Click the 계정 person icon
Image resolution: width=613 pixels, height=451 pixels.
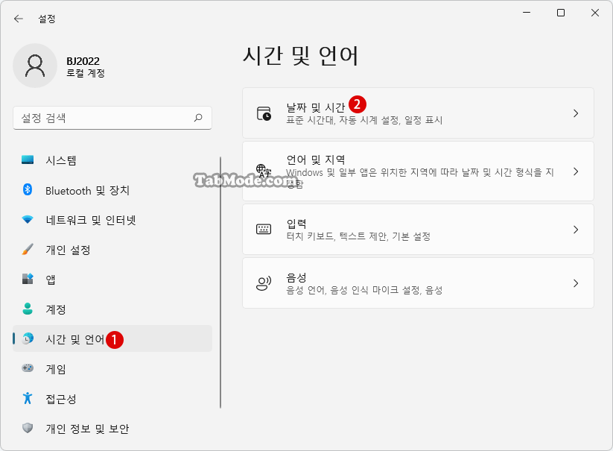click(28, 309)
